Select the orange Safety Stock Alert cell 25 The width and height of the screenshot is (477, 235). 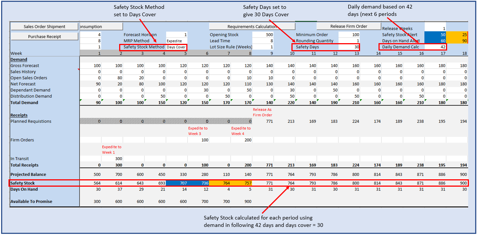pos(457,35)
